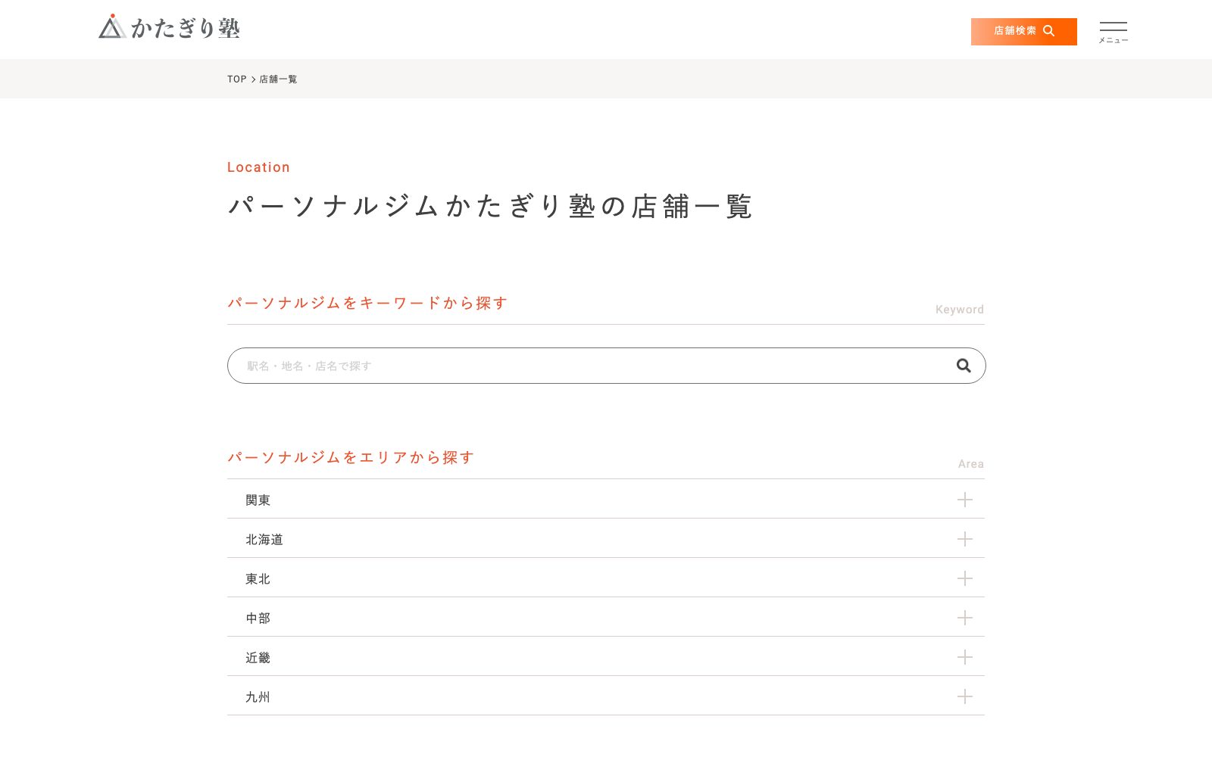Expand the 北海道 area row
Image resolution: width=1212 pixels, height=757 pixels.
(x=606, y=538)
